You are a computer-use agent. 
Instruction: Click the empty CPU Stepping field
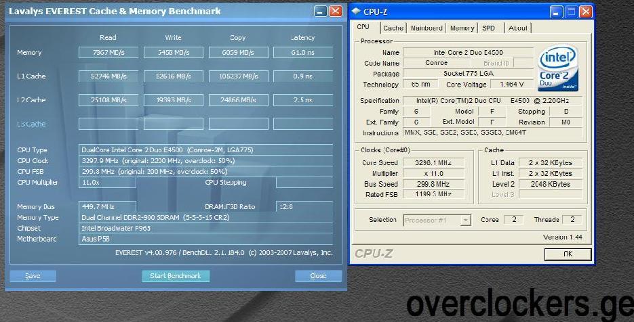pyautogui.click(x=304, y=183)
